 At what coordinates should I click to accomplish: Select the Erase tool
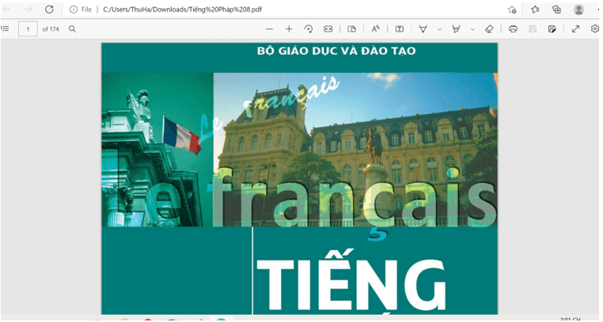pos(489,28)
